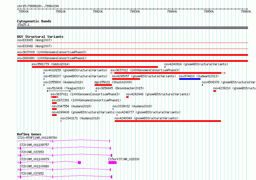Click the 79910k ruler position label
This screenshot has width=256, height=180.
tap(61, 11)
